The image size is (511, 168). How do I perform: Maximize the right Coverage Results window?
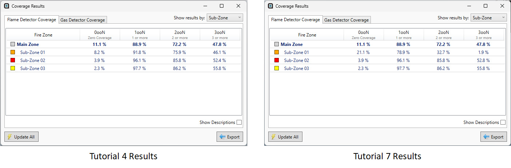point(486,6)
